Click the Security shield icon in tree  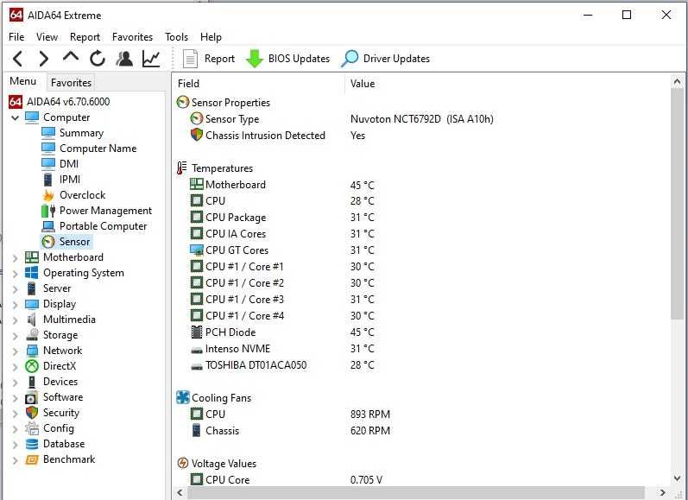[32, 413]
